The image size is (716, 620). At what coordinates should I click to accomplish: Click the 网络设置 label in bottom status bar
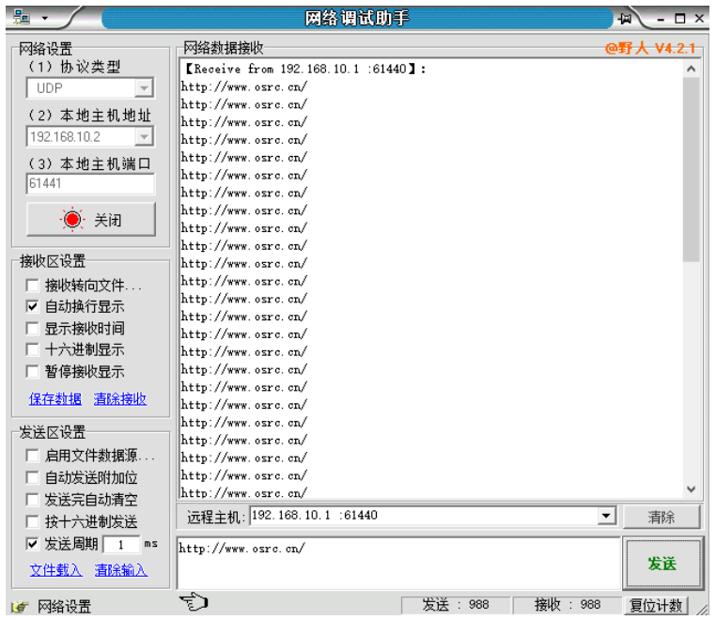[x=65, y=607]
